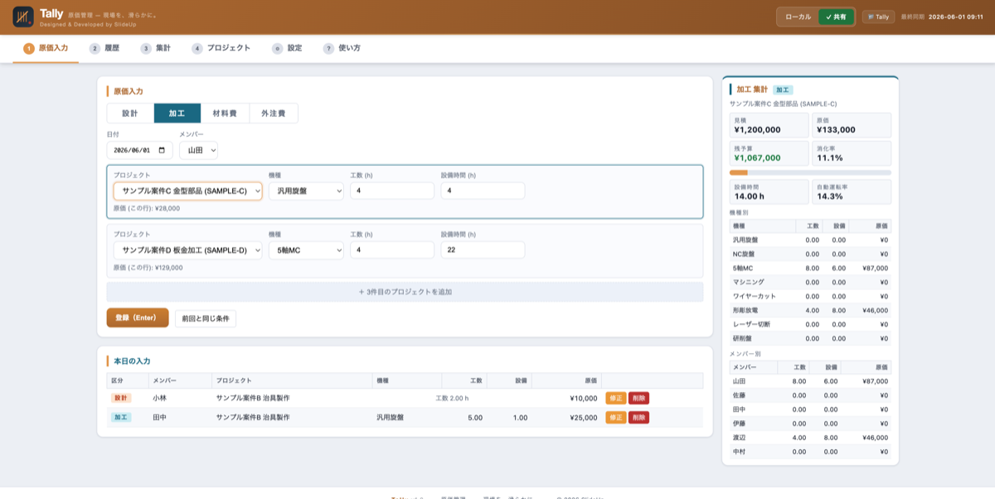995x499 pixels.
Task: Click マシニング row in 機種別 table
Action: pos(810,282)
